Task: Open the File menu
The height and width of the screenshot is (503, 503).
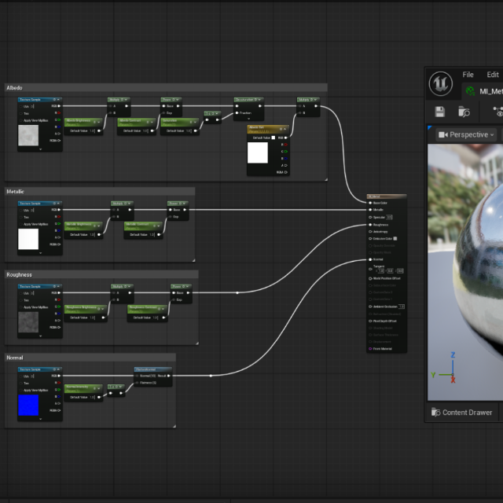Action: (x=468, y=75)
